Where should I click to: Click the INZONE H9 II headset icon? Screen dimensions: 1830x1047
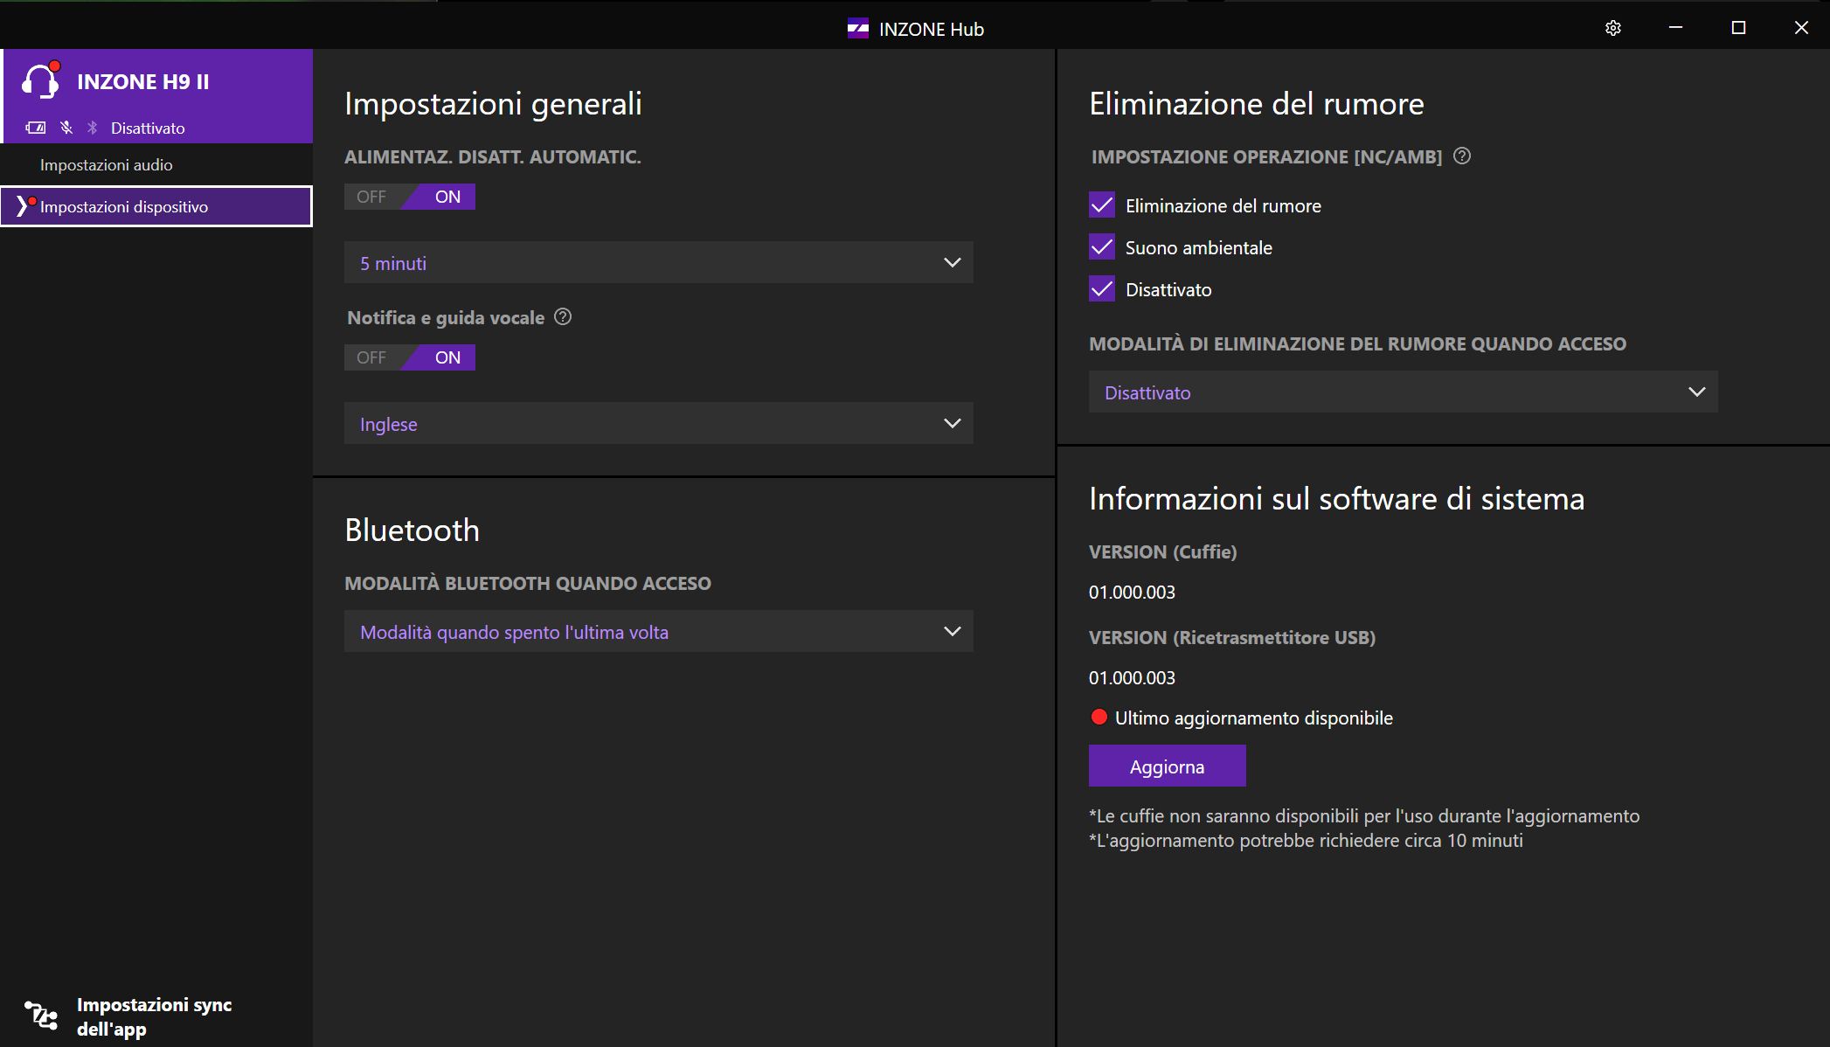point(39,81)
